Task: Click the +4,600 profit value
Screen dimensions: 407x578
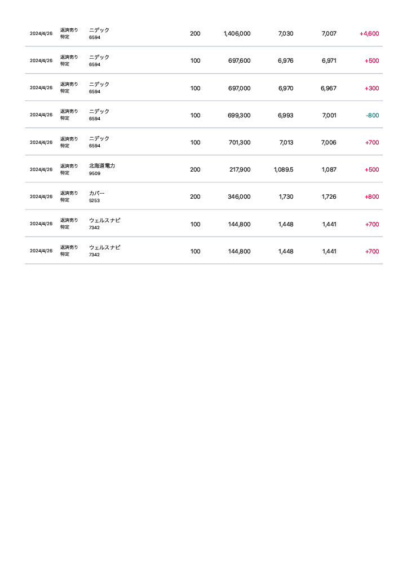Action: pyautogui.click(x=369, y=33)
